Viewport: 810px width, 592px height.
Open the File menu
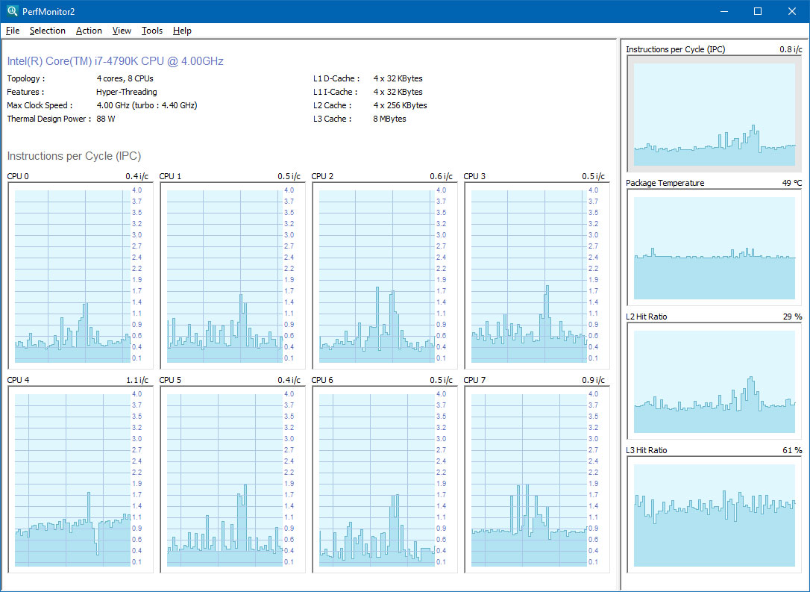point(13,31)
